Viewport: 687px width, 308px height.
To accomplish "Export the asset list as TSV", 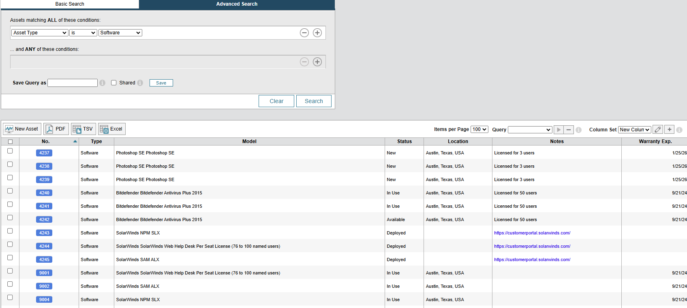I will [x=83, y=129].
